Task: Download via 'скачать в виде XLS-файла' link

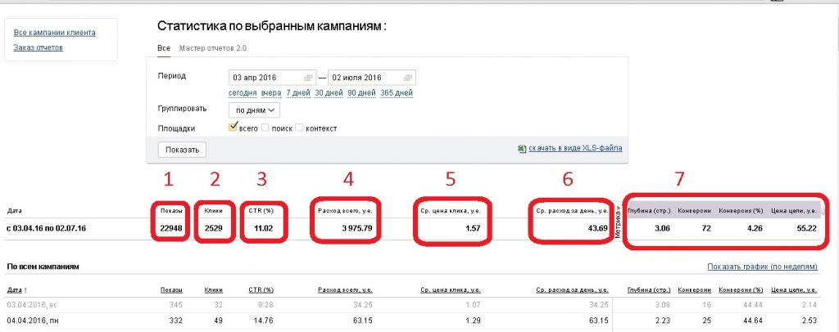Action: tap(575, 149)
